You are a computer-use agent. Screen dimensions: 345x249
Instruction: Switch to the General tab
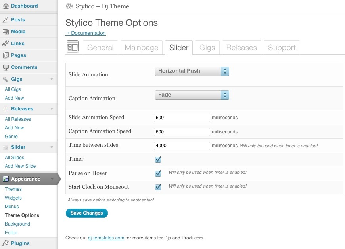click(100, 48)
